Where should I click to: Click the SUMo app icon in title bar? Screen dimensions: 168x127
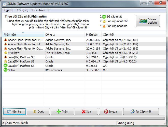[x=4, y=4]
